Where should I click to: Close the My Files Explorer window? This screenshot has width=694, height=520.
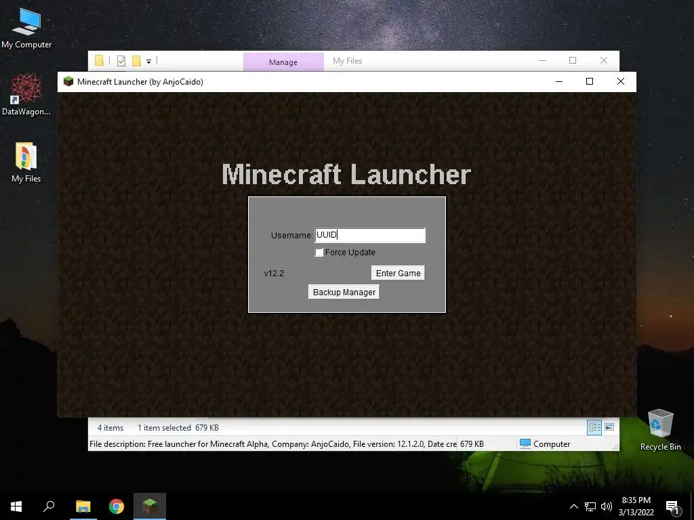604,60
